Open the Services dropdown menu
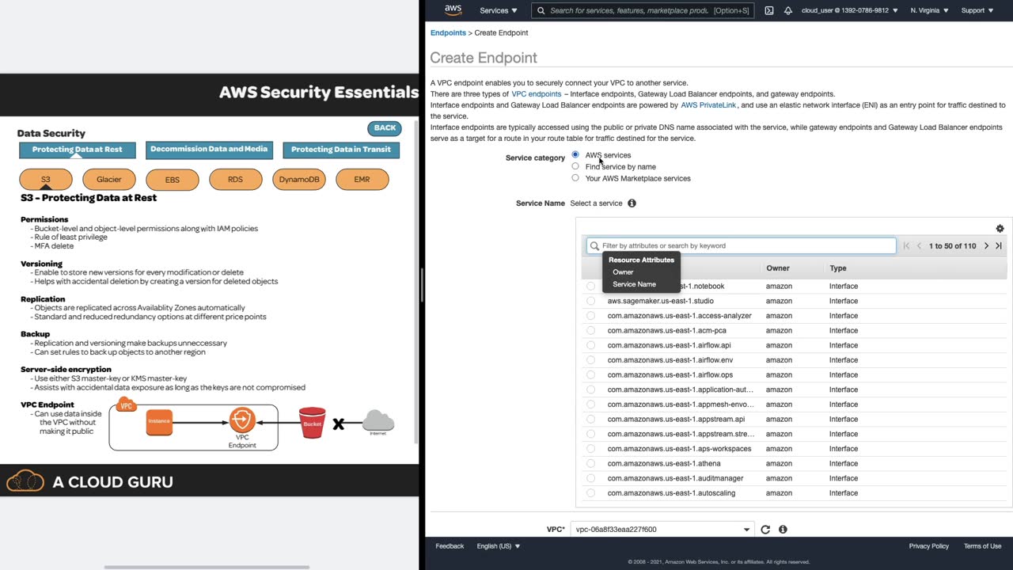The width and height of the screenshot is (1013, 570). click(x=499, y=10)
